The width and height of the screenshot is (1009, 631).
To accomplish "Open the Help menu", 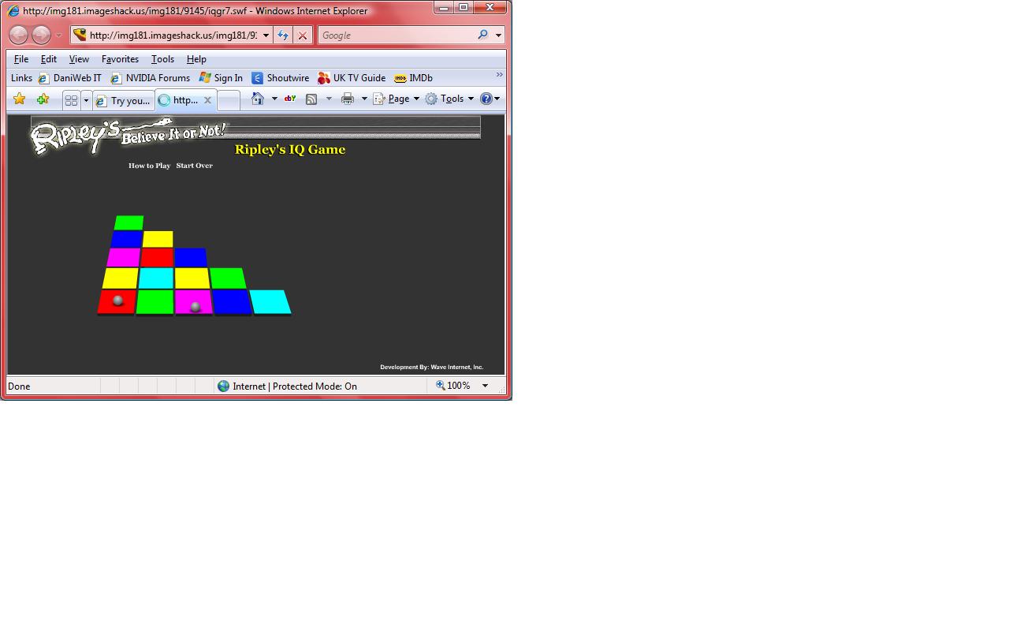I will pos(196,59).
